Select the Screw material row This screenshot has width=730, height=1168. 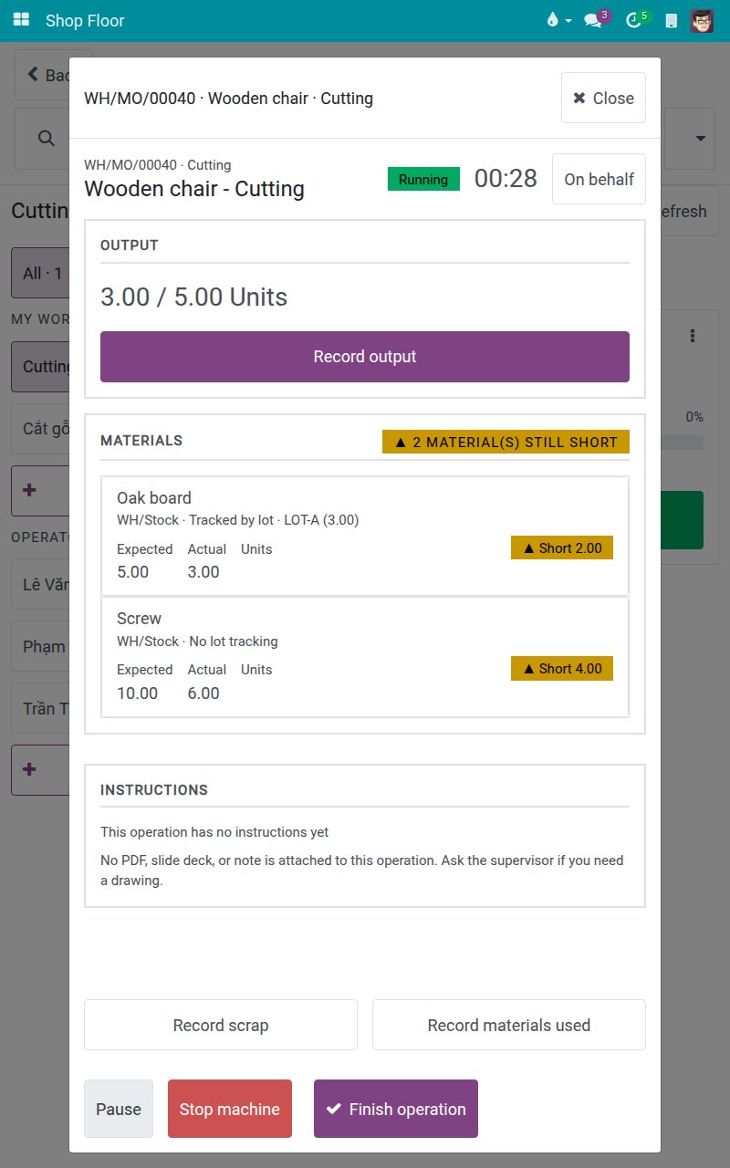click(x=365, y=657)
